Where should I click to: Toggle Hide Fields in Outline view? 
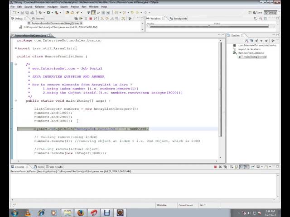click(x=251, y=41)
